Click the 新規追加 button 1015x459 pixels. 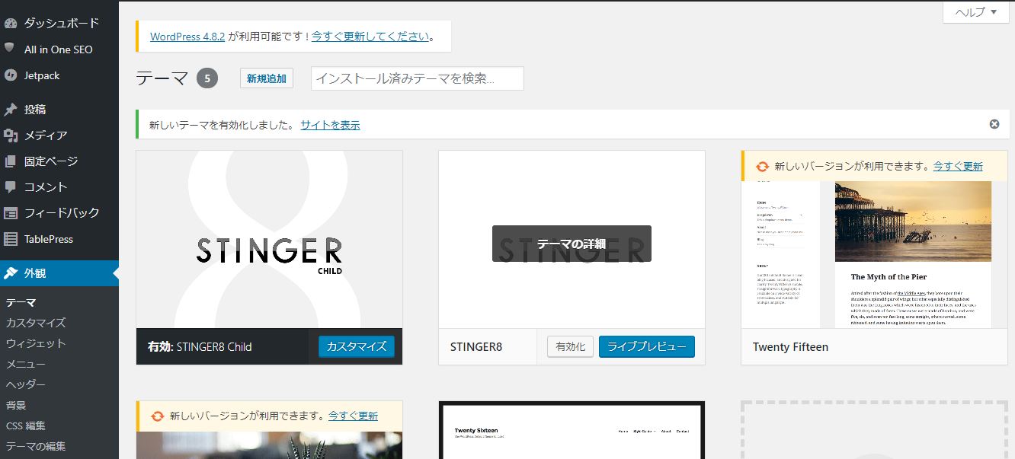267,78
